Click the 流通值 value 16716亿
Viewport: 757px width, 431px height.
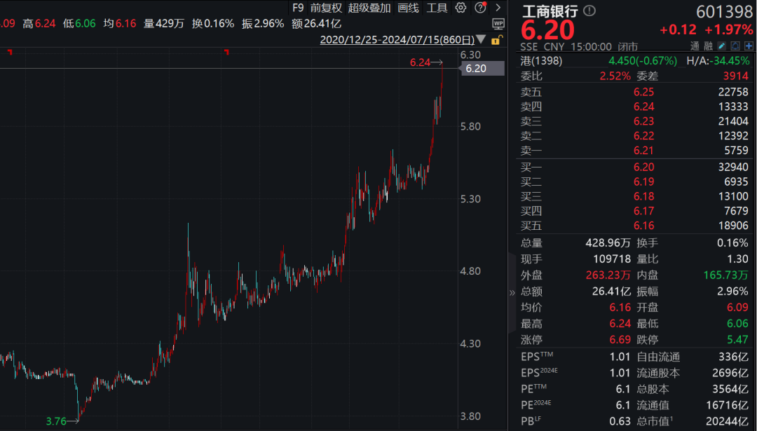[x=728, y=405]
